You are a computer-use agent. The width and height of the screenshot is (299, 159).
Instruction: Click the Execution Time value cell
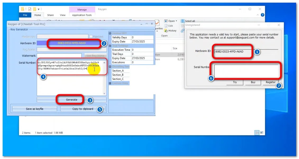point(142,50)
